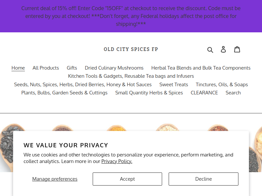
Task: Open Kitchen Tools & Gadgets menu item
Action: [x=131, y=76]
